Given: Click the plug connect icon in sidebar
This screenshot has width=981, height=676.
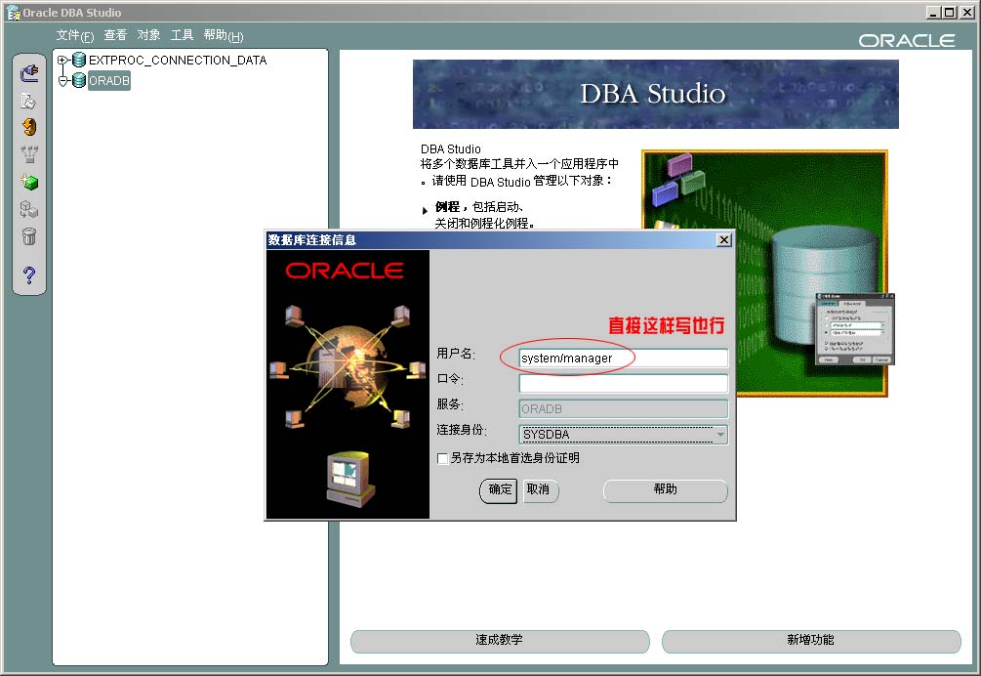Looking at the screenshot, I should click(29, 73).
